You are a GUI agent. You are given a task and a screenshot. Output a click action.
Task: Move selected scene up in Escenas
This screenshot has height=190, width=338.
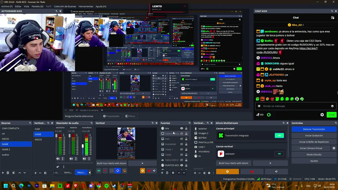(x=20, y=173)
